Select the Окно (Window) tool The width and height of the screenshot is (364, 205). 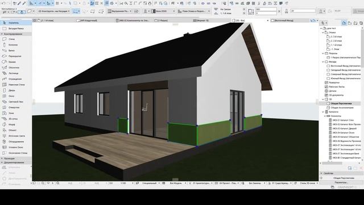[16, 96]
